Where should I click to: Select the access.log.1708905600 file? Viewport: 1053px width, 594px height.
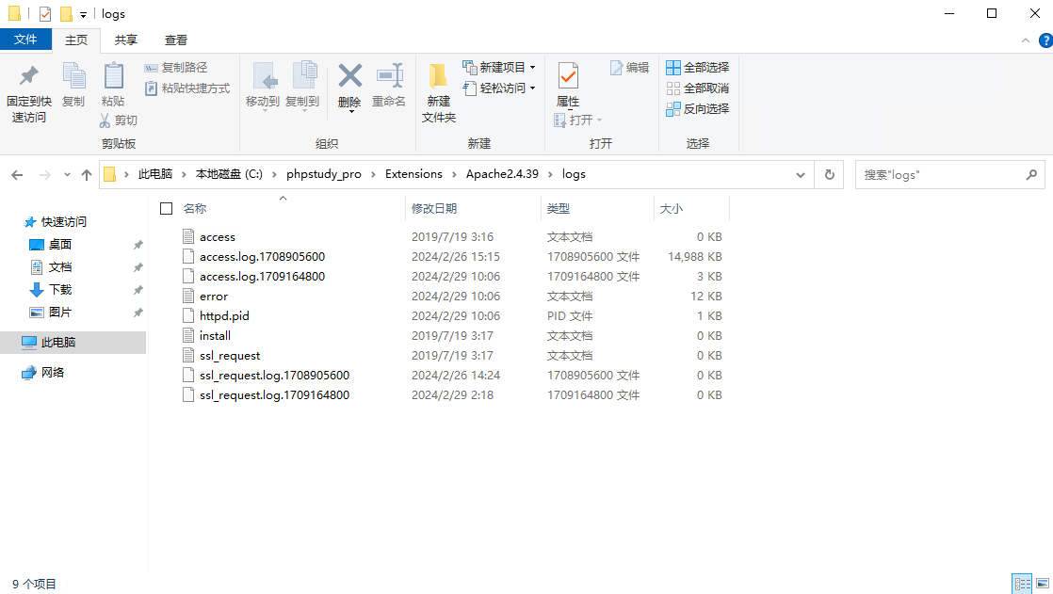tap(262, 256)
